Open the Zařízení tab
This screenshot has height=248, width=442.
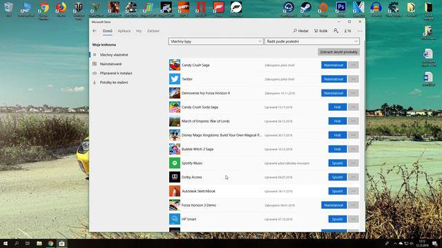pyautogui.click(x=153, y=31)
